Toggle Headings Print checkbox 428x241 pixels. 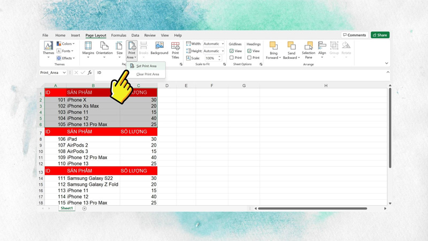click(249, 58)
